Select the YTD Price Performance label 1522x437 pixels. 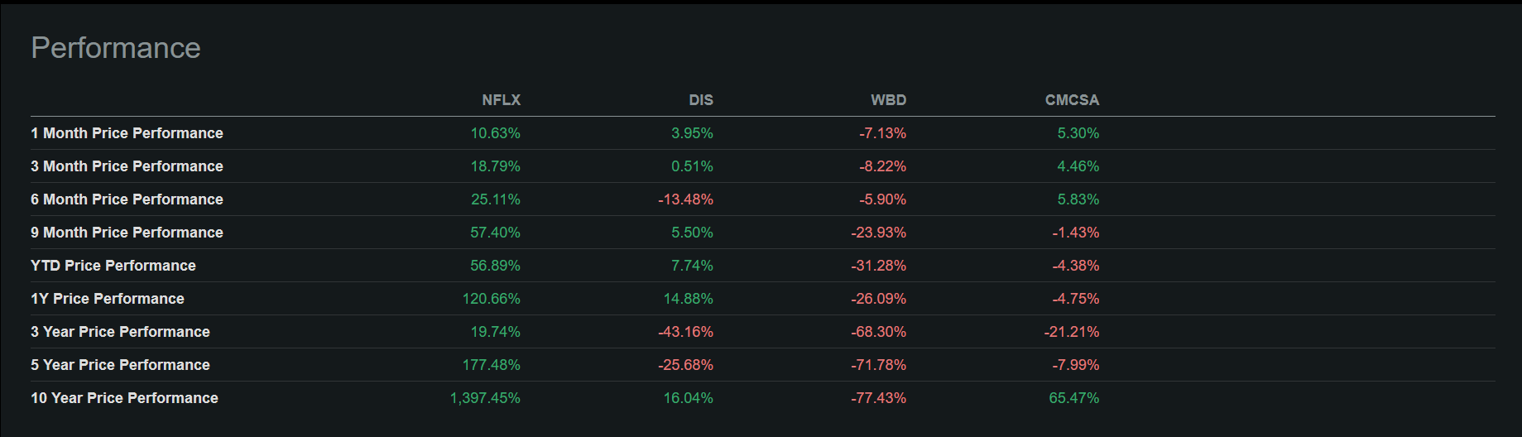click(x=113, y=266)
